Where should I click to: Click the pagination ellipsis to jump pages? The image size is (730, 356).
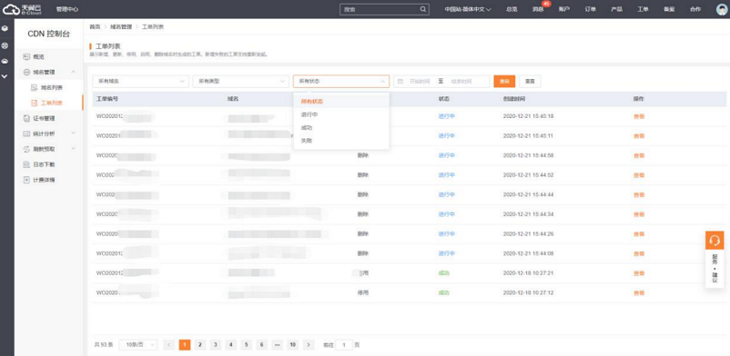pos(277,345)
